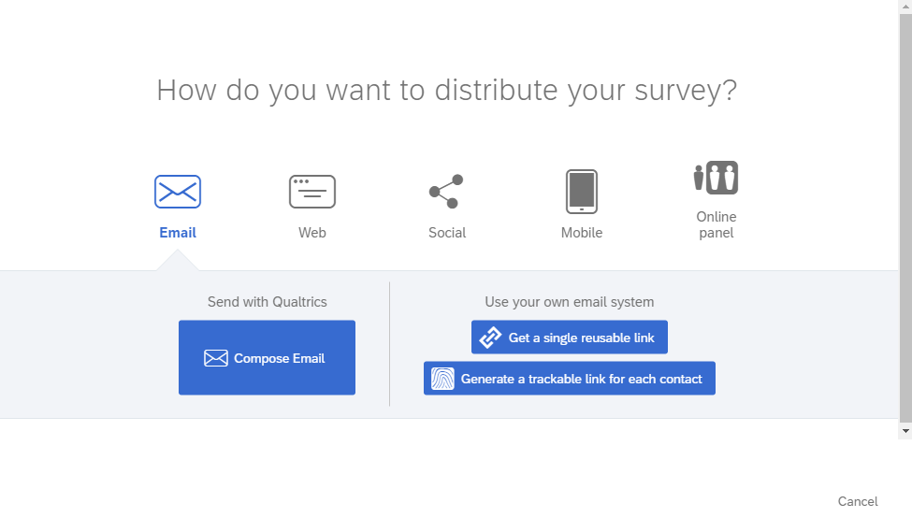912x532 pixels.
Task: Select the Email envelope icon
Action: [x=178, y=192]
